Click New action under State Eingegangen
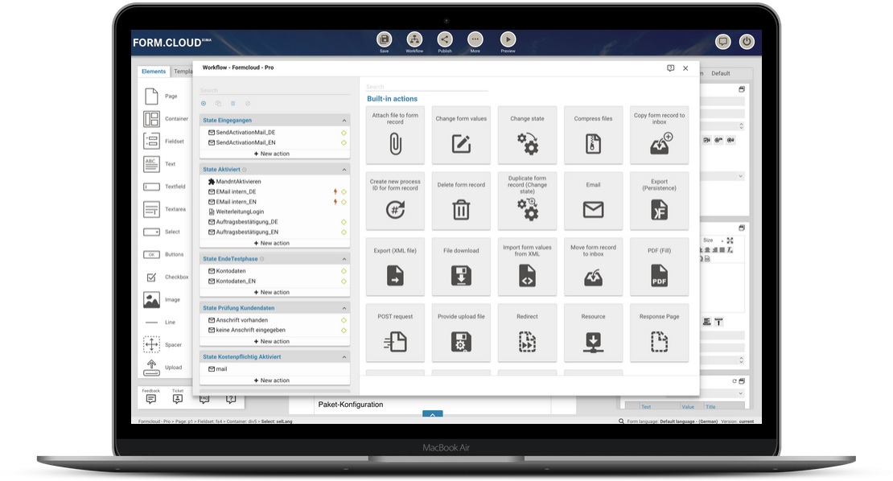The image size is (893, 481). coord(272,154)
